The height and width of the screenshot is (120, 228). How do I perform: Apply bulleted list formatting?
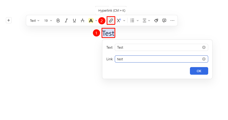pos(132,21)
